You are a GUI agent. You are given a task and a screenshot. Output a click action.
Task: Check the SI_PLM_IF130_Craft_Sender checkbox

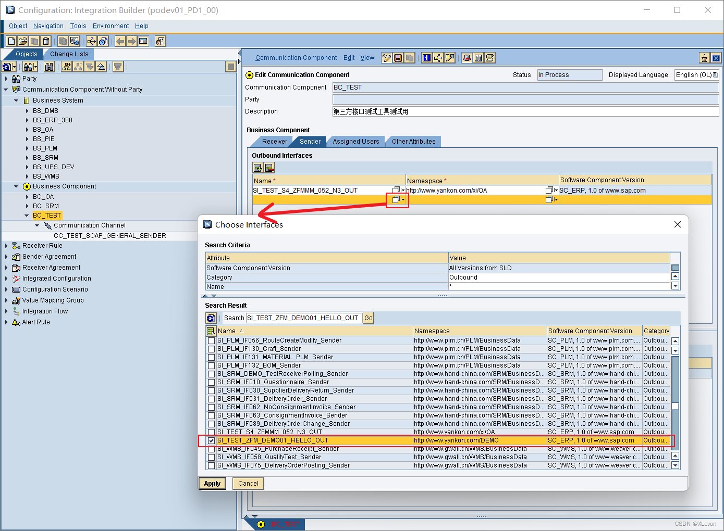pyautogui.click(x=211, y=349)
